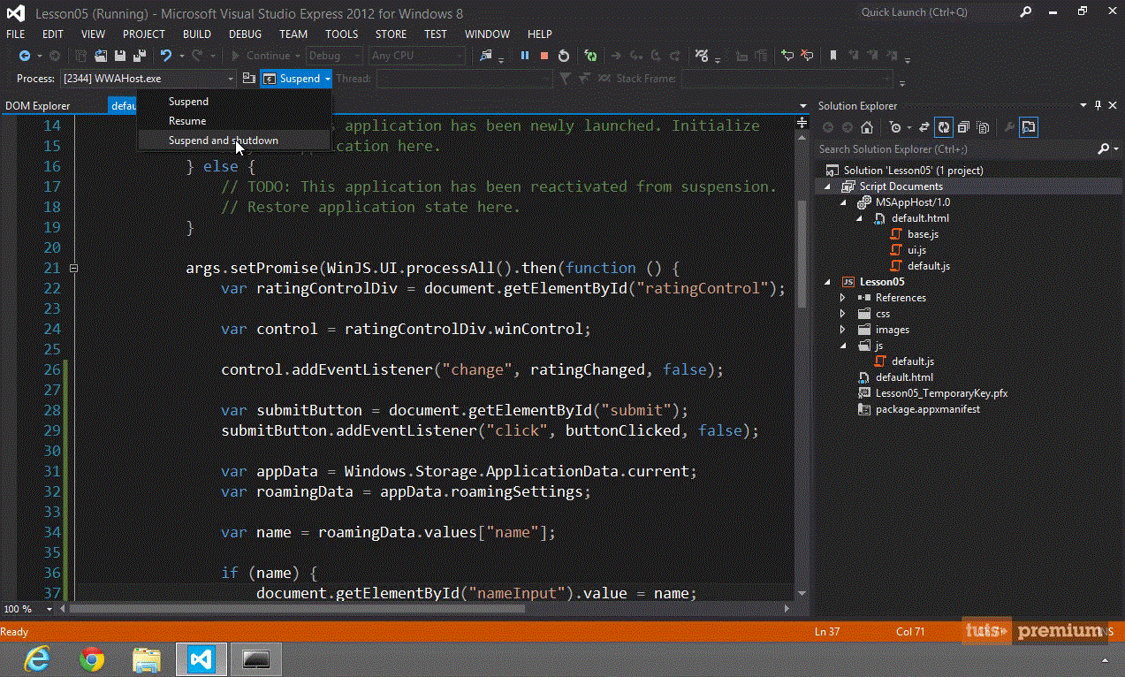This screenshot has width=1125, height=677.
Task: Collapse the Script Documents tree node
Action: [827, 186]
